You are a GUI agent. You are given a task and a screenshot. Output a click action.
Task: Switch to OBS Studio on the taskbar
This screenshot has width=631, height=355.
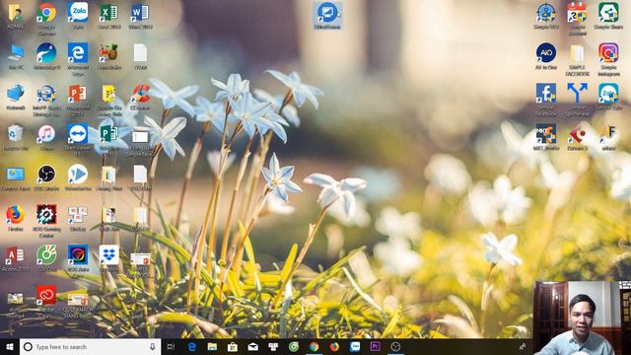(395, 346)
